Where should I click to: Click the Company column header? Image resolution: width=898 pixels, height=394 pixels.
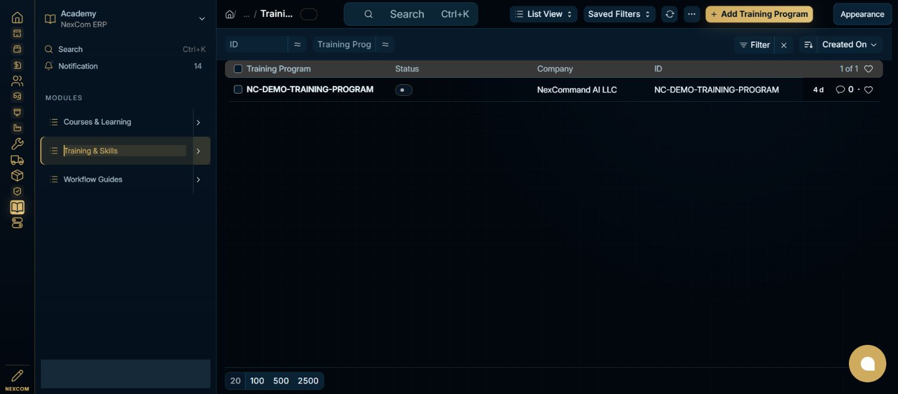click(x=555, y=69)
